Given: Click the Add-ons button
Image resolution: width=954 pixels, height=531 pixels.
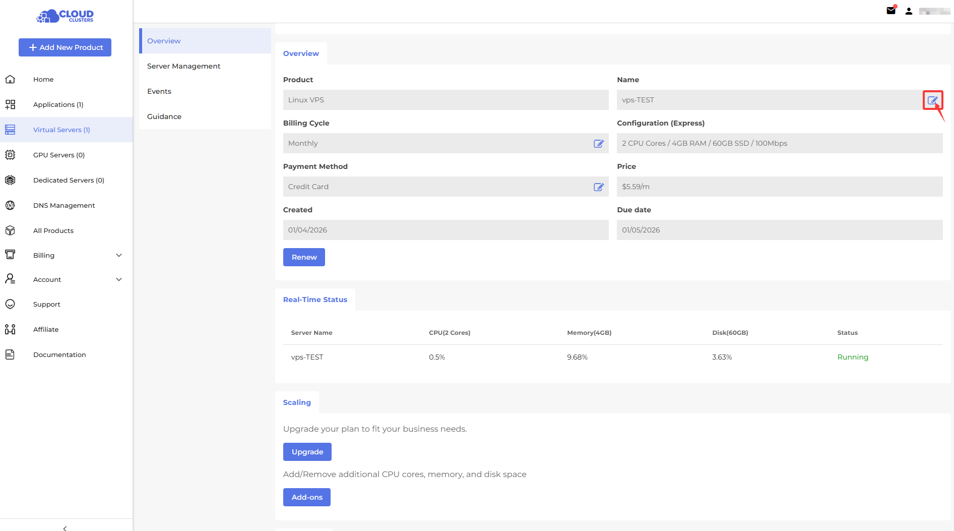Looking at the screenshot, I should tap(306, 497).
